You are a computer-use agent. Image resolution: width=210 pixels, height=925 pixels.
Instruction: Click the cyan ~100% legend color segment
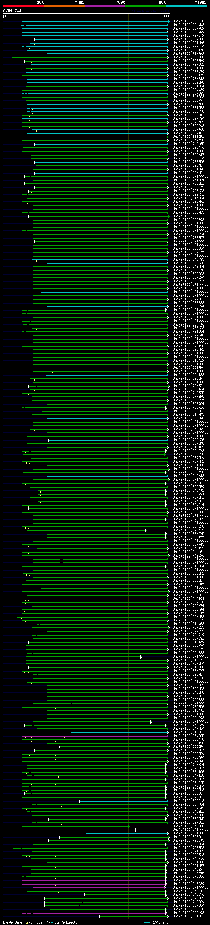186,6
